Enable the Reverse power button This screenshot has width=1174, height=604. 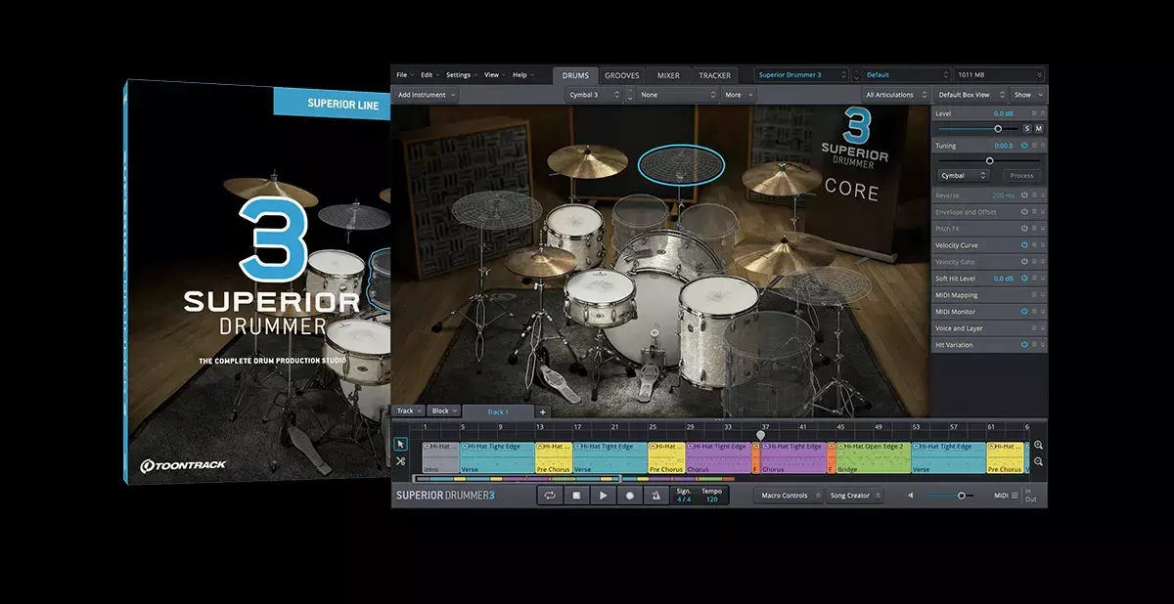point(1024,195)
